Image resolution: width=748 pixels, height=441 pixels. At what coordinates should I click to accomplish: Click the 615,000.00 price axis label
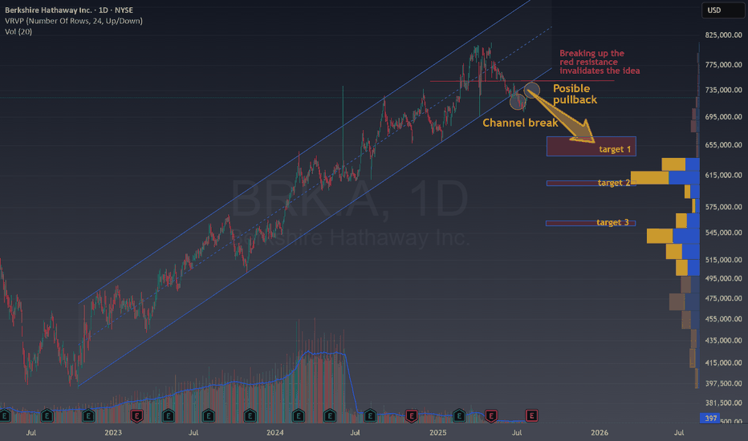tap(724, 175)
